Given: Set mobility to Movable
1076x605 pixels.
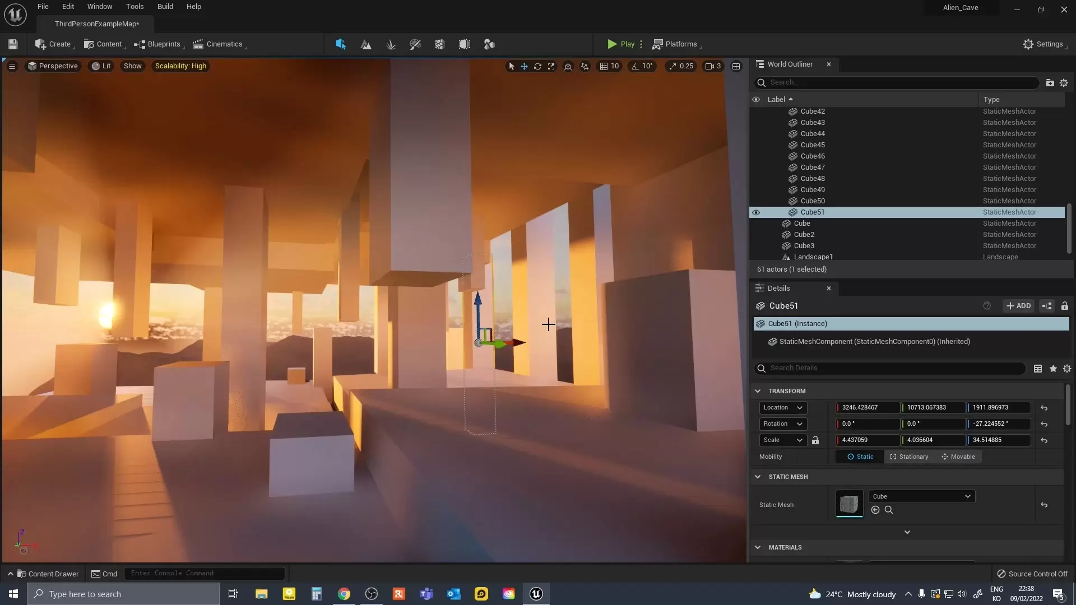Looking at the screenshot, I should (x=958, y=457).
